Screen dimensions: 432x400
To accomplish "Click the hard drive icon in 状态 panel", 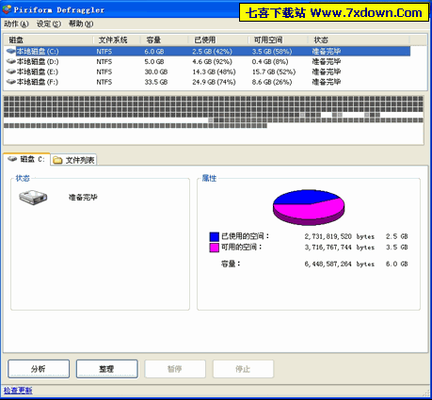I will 33,198.
